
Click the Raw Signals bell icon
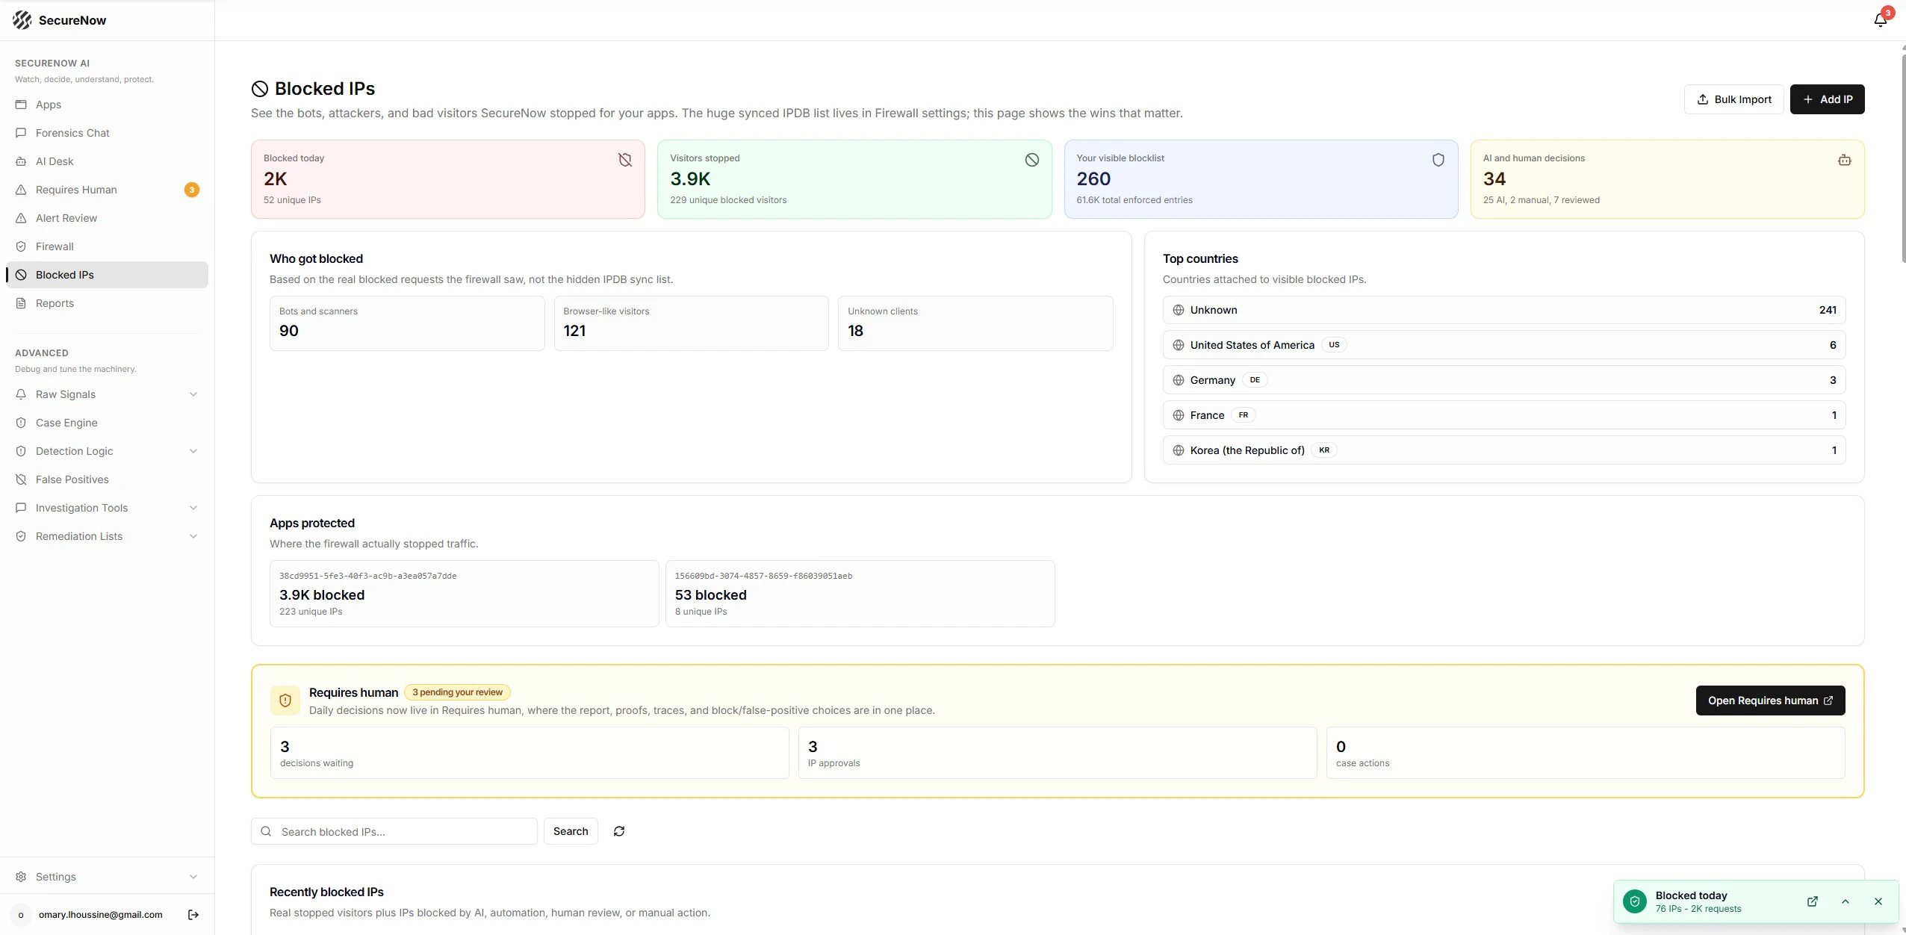[x=21, y=394]
